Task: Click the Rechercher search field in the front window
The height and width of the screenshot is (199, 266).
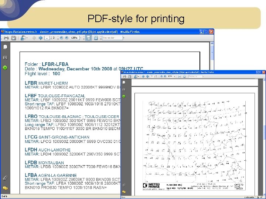Action: coord(195,77)
